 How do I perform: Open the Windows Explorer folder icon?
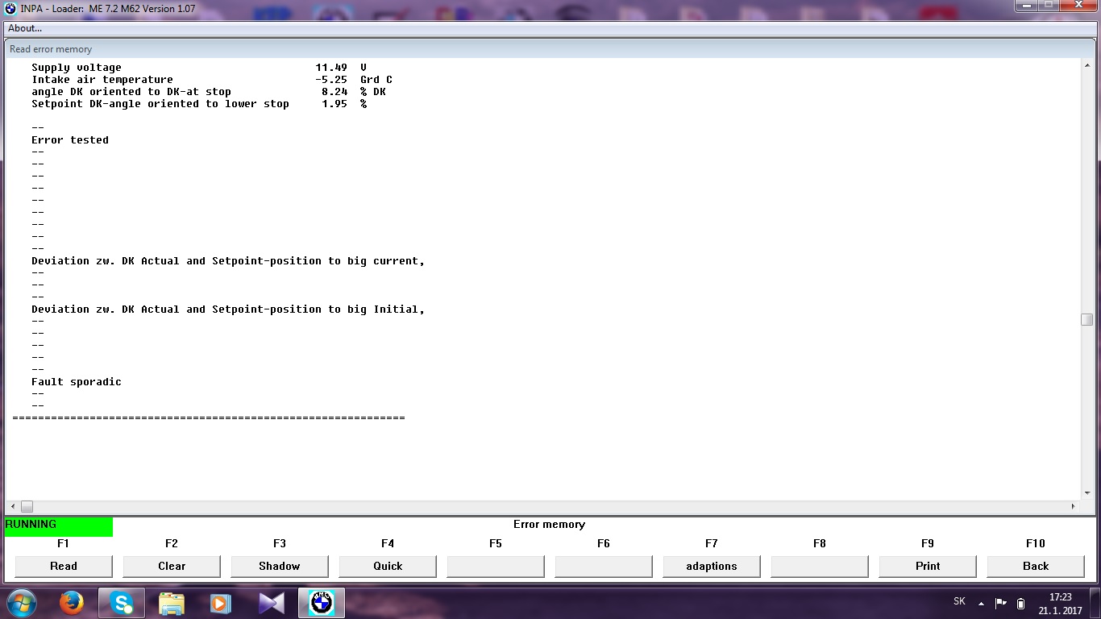[172, 603]
